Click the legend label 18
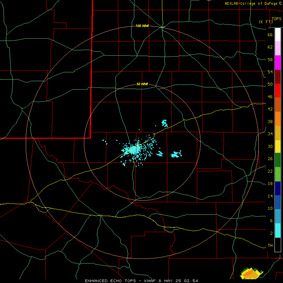The image size is (283, 283). [x=270, y=184]
